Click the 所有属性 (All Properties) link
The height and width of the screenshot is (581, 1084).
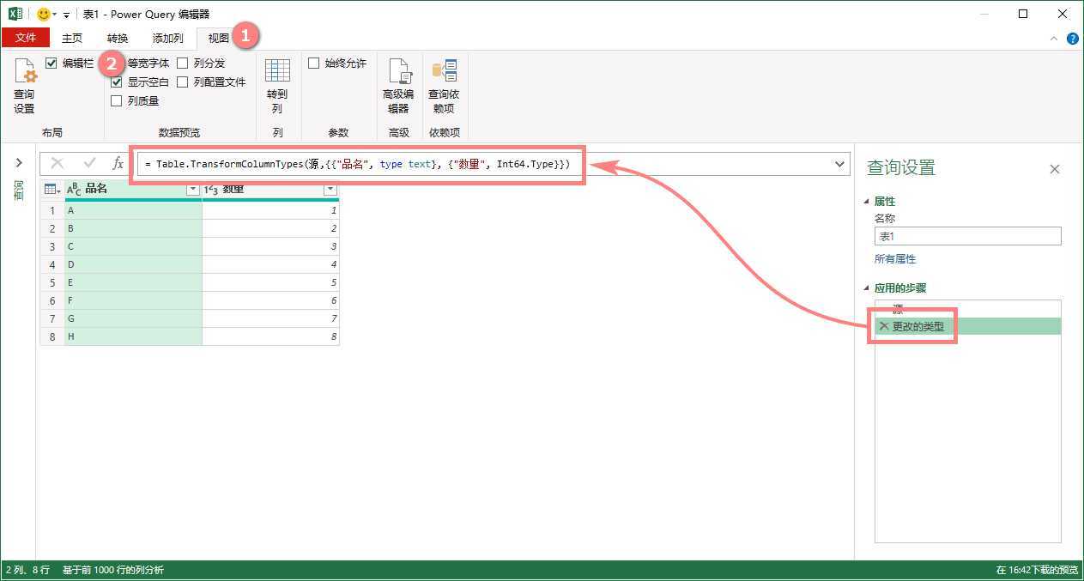(895, 259)
